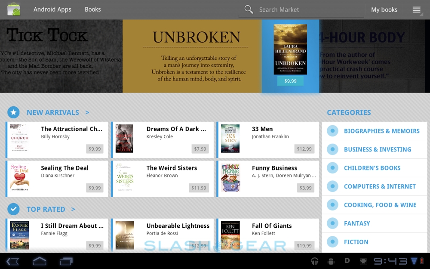Viewport: 430px width, 269px height.
Task: Tap Eleanor Brown author name
Action: click(x=162, y=176)
